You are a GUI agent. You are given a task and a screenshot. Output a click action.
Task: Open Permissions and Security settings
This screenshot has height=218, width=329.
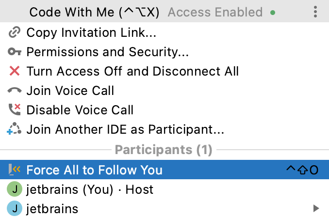coord(107,52)
